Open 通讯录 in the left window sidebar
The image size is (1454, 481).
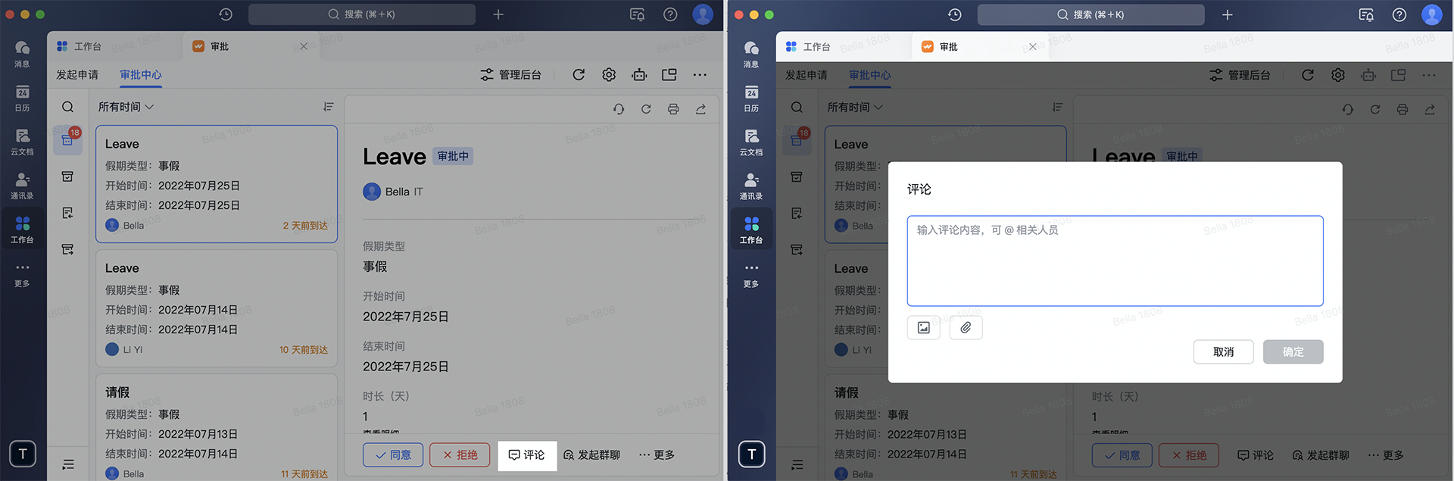[x=22, y=186]
